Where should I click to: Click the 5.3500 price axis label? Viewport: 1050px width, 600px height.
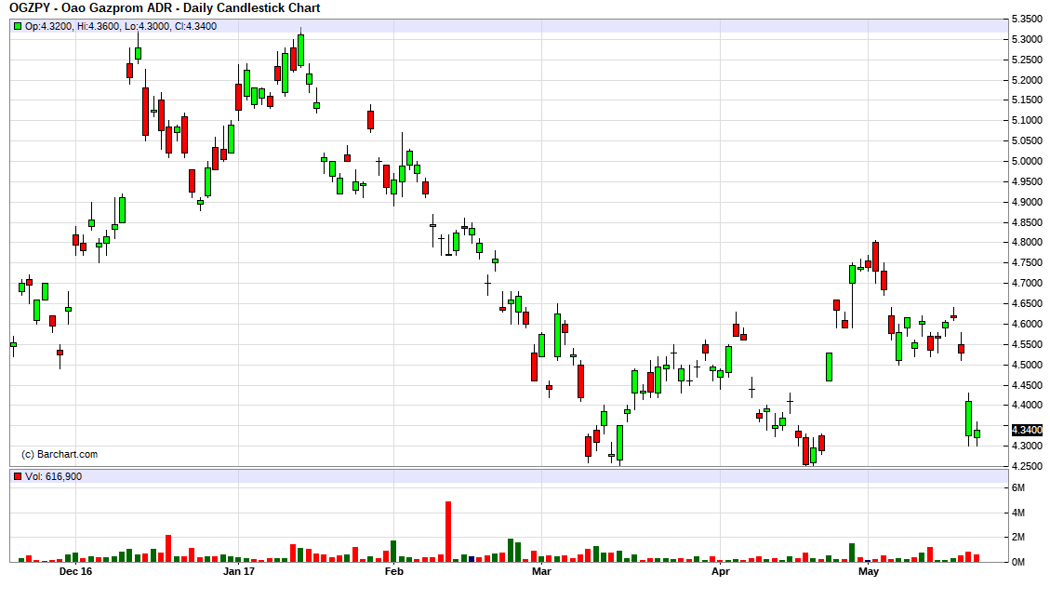tap(1028, 20)
